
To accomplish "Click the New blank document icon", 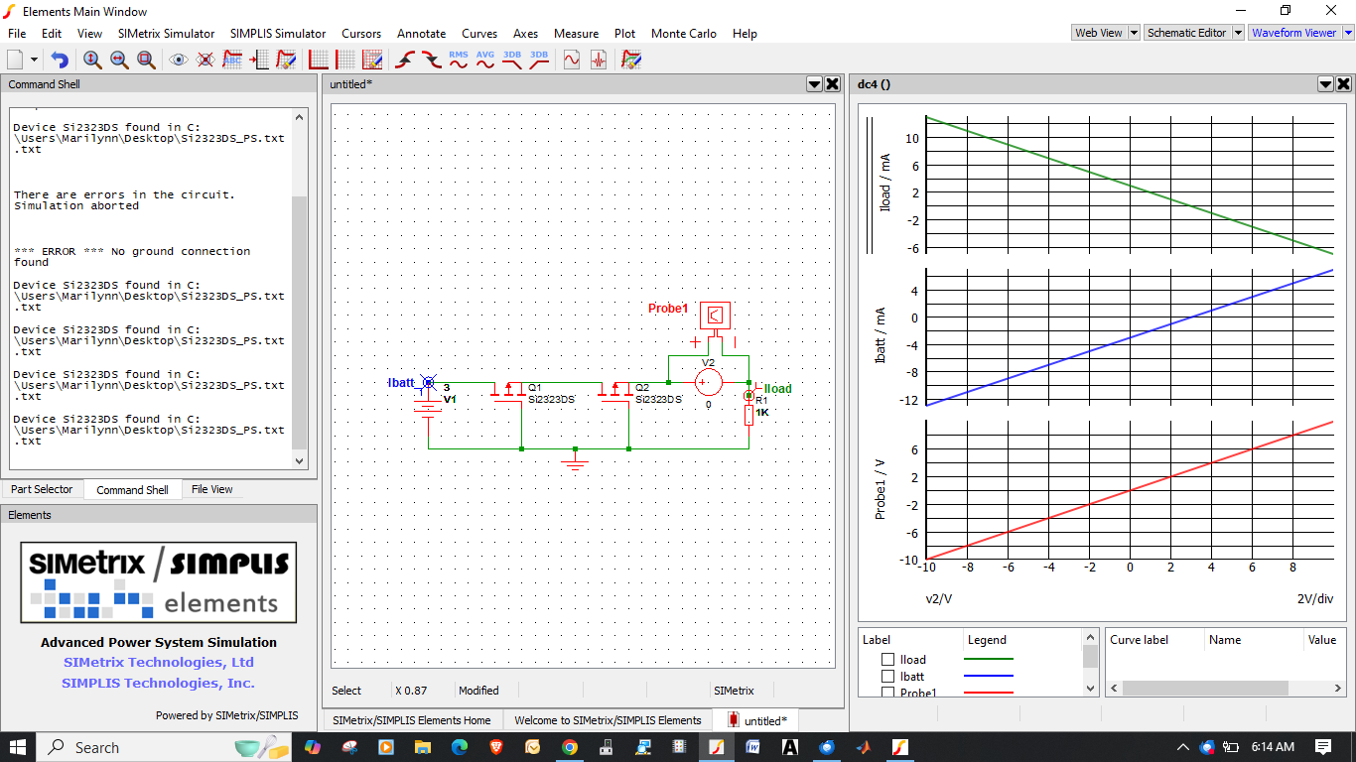I will [15, 60].
